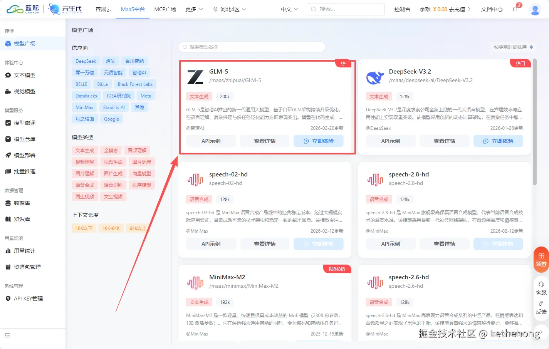Toggle the 16K-64K context length filter
The width and height of the screenshot is (549, 349).
111,228
